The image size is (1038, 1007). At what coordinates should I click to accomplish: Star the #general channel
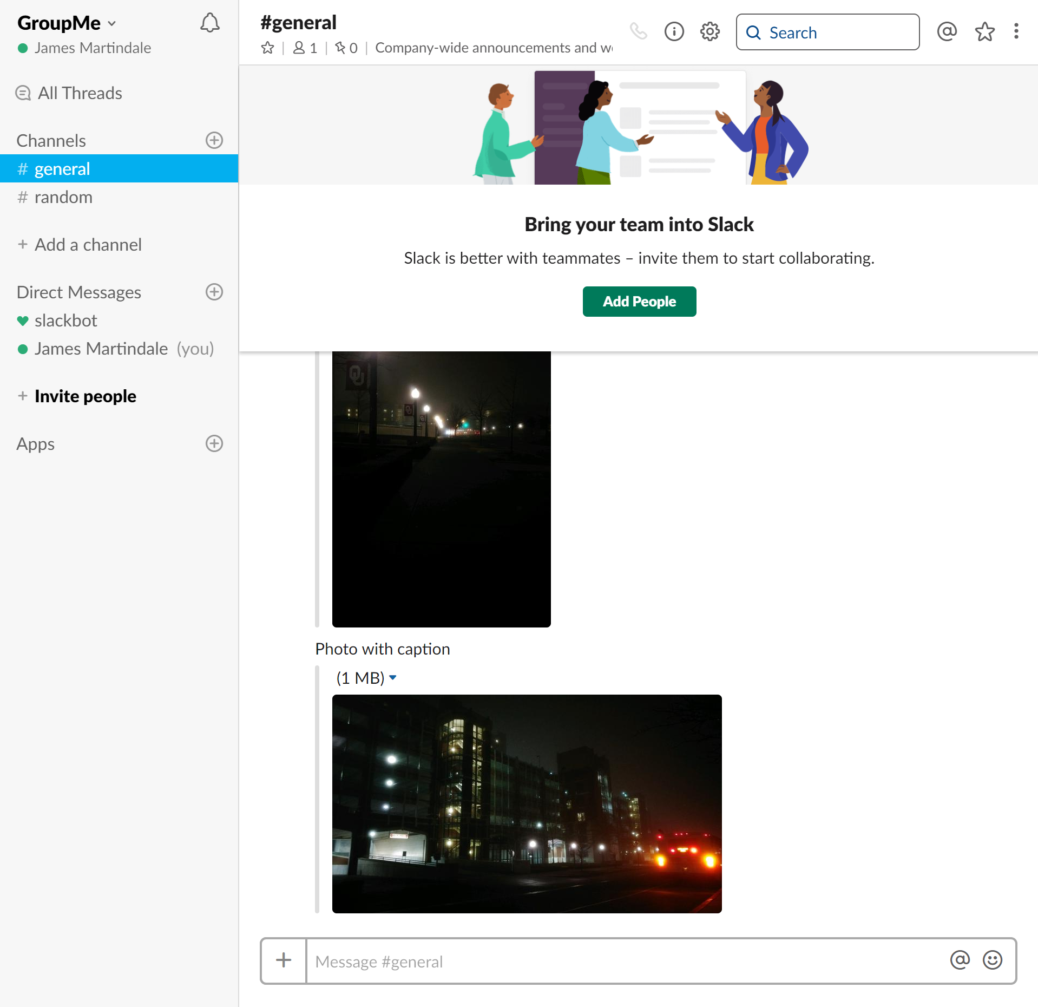pyautogui.click(x=267, y=48)
